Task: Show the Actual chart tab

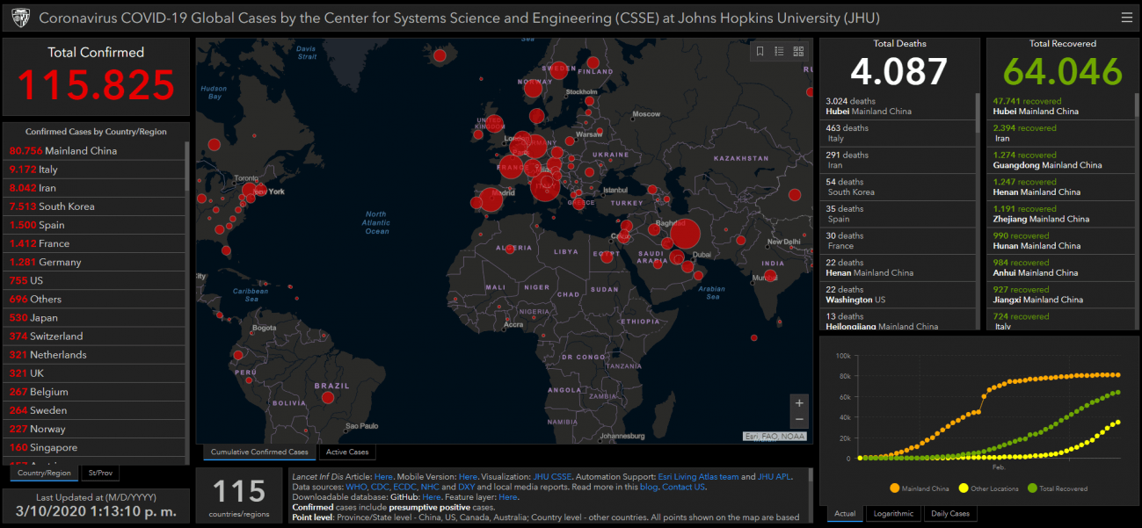Action: pyautogui.click(x=844, y=513)
